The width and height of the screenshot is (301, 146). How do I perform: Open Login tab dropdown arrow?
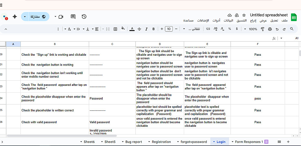(214, 142)
